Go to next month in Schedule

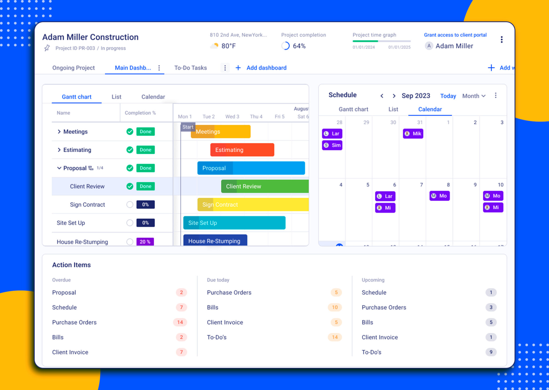[394, 96]
